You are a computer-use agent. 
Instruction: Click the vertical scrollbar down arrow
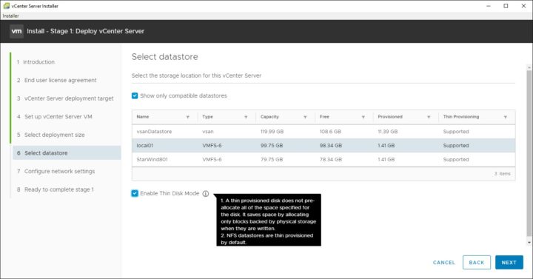[529, 243]
